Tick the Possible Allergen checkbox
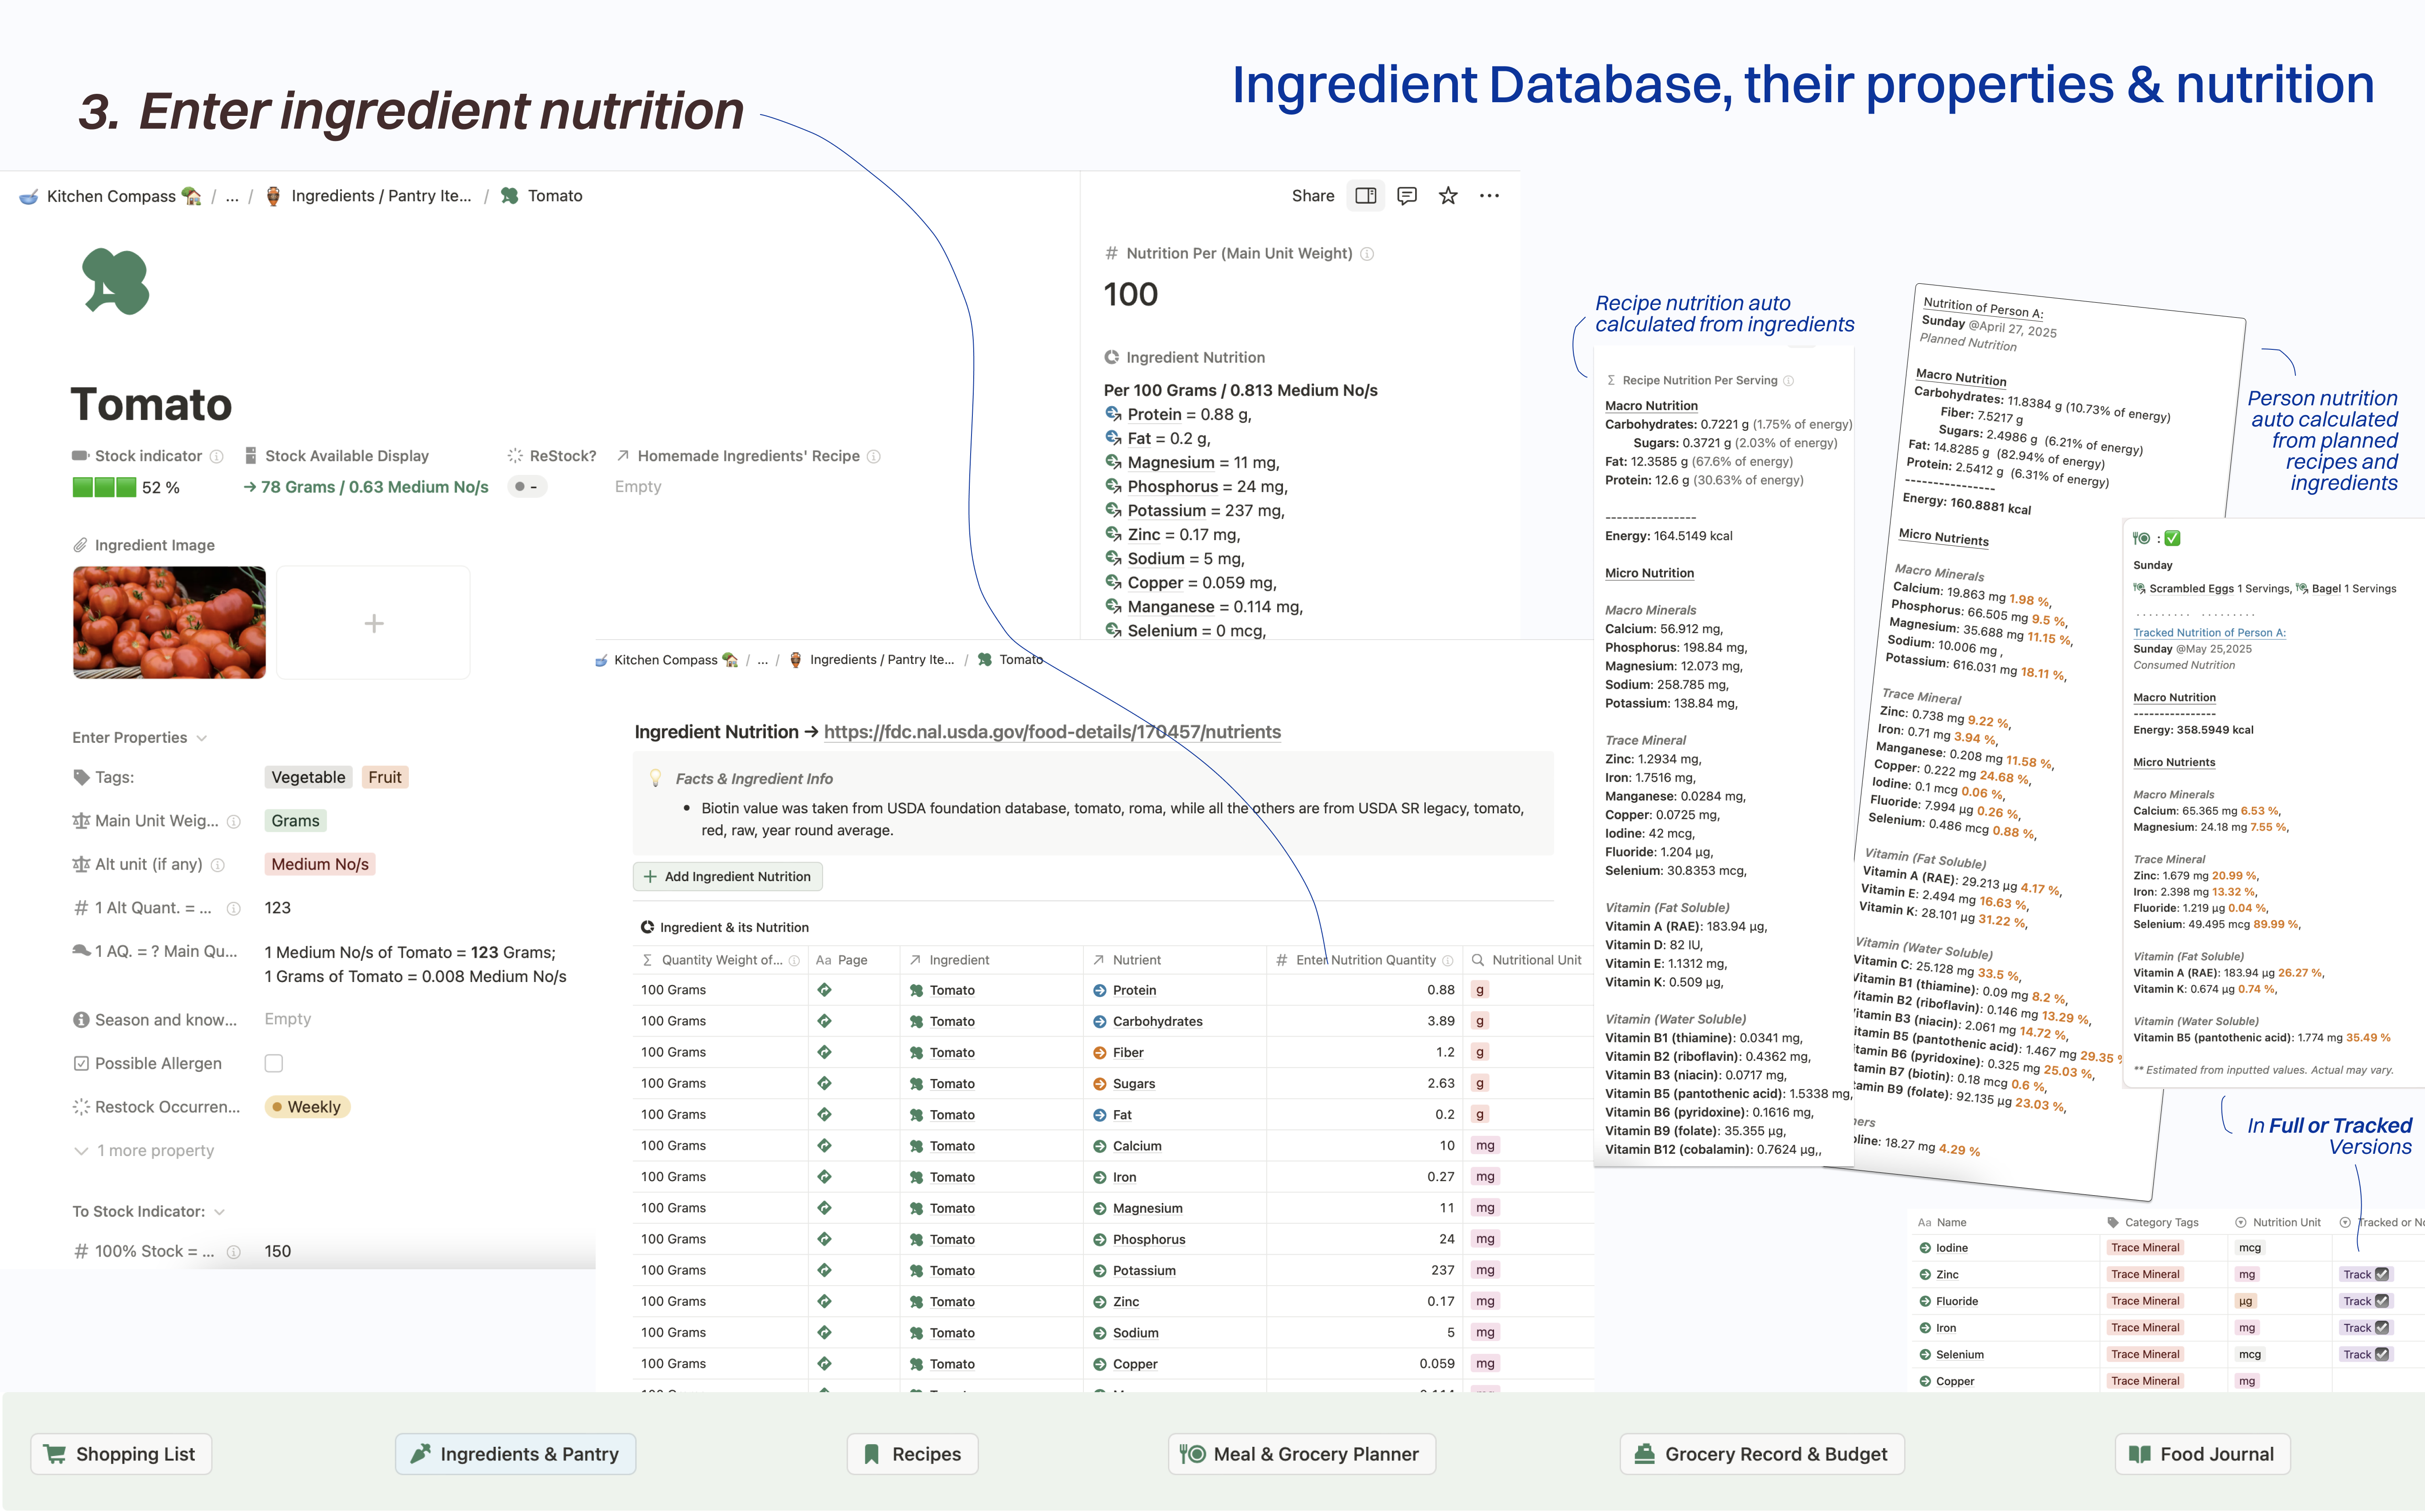The image size is (2425, 1512). (274, 1064)
